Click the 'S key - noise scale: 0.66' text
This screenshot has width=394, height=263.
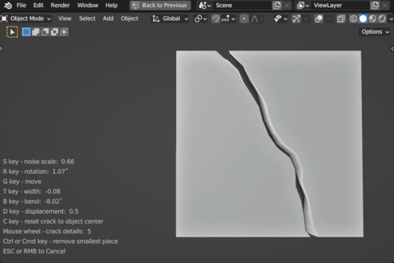(x=38, y=161)
